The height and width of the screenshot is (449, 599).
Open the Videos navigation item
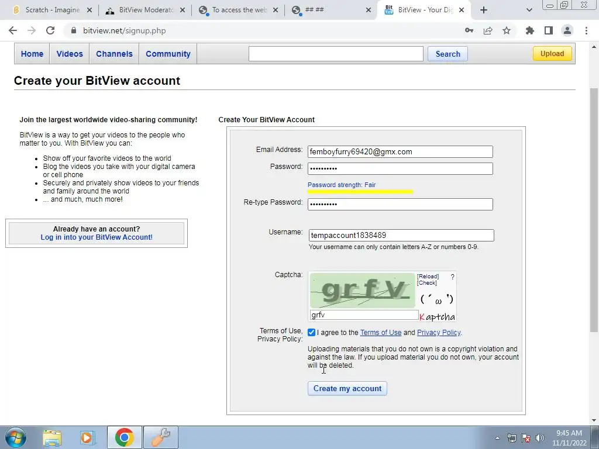[x=70, y=54]
